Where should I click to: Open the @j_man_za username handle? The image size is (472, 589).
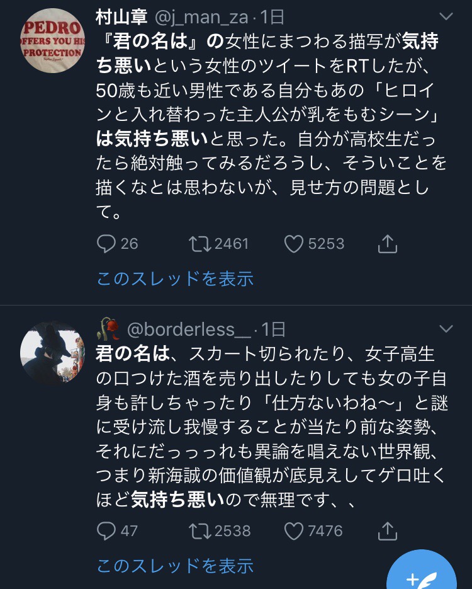201,17
